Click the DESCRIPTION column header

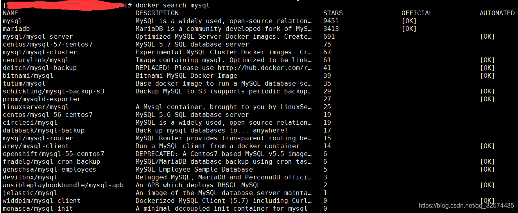point(157,13)
